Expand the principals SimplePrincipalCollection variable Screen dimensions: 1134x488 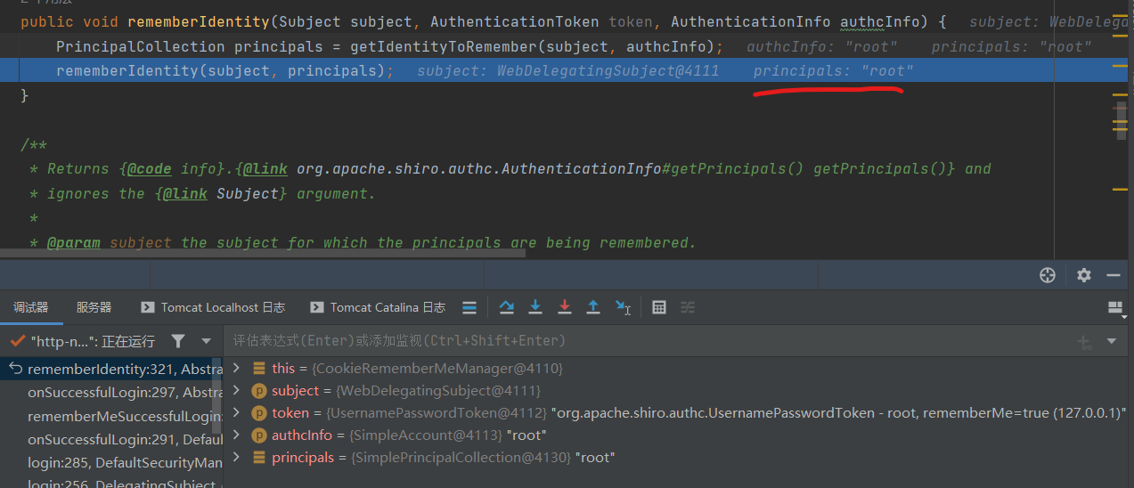[236, 457]
